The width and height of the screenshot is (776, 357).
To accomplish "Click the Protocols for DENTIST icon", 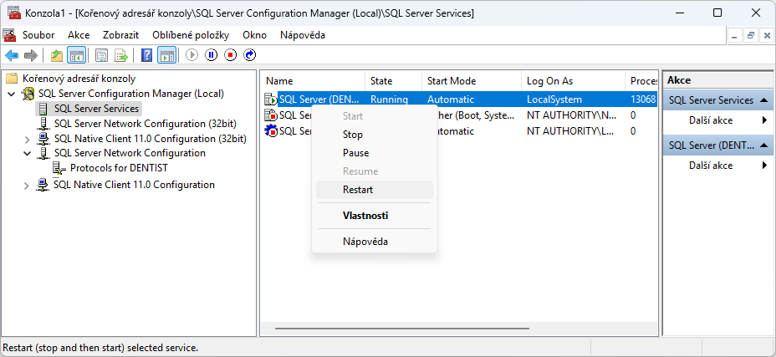I will pos(59,168).
